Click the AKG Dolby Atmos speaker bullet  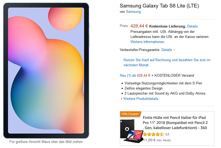coord(165,93)
